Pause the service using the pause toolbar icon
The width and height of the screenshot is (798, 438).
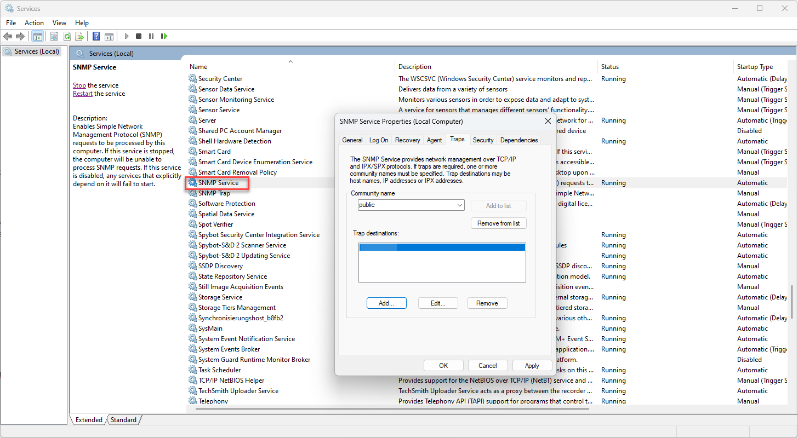click(x=151, y=36)
